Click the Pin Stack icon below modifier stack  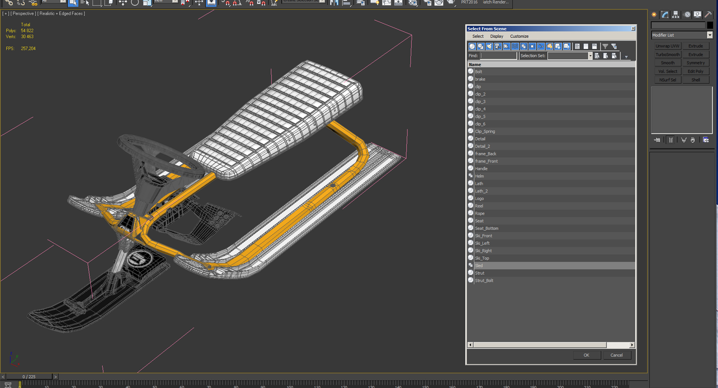coord(657,140)
